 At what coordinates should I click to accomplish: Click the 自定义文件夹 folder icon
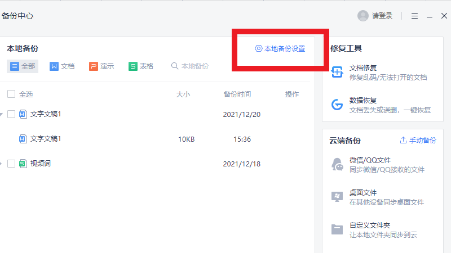pos(337,229)
